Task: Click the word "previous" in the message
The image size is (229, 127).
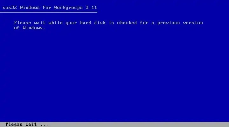Action: coord(168,23)
